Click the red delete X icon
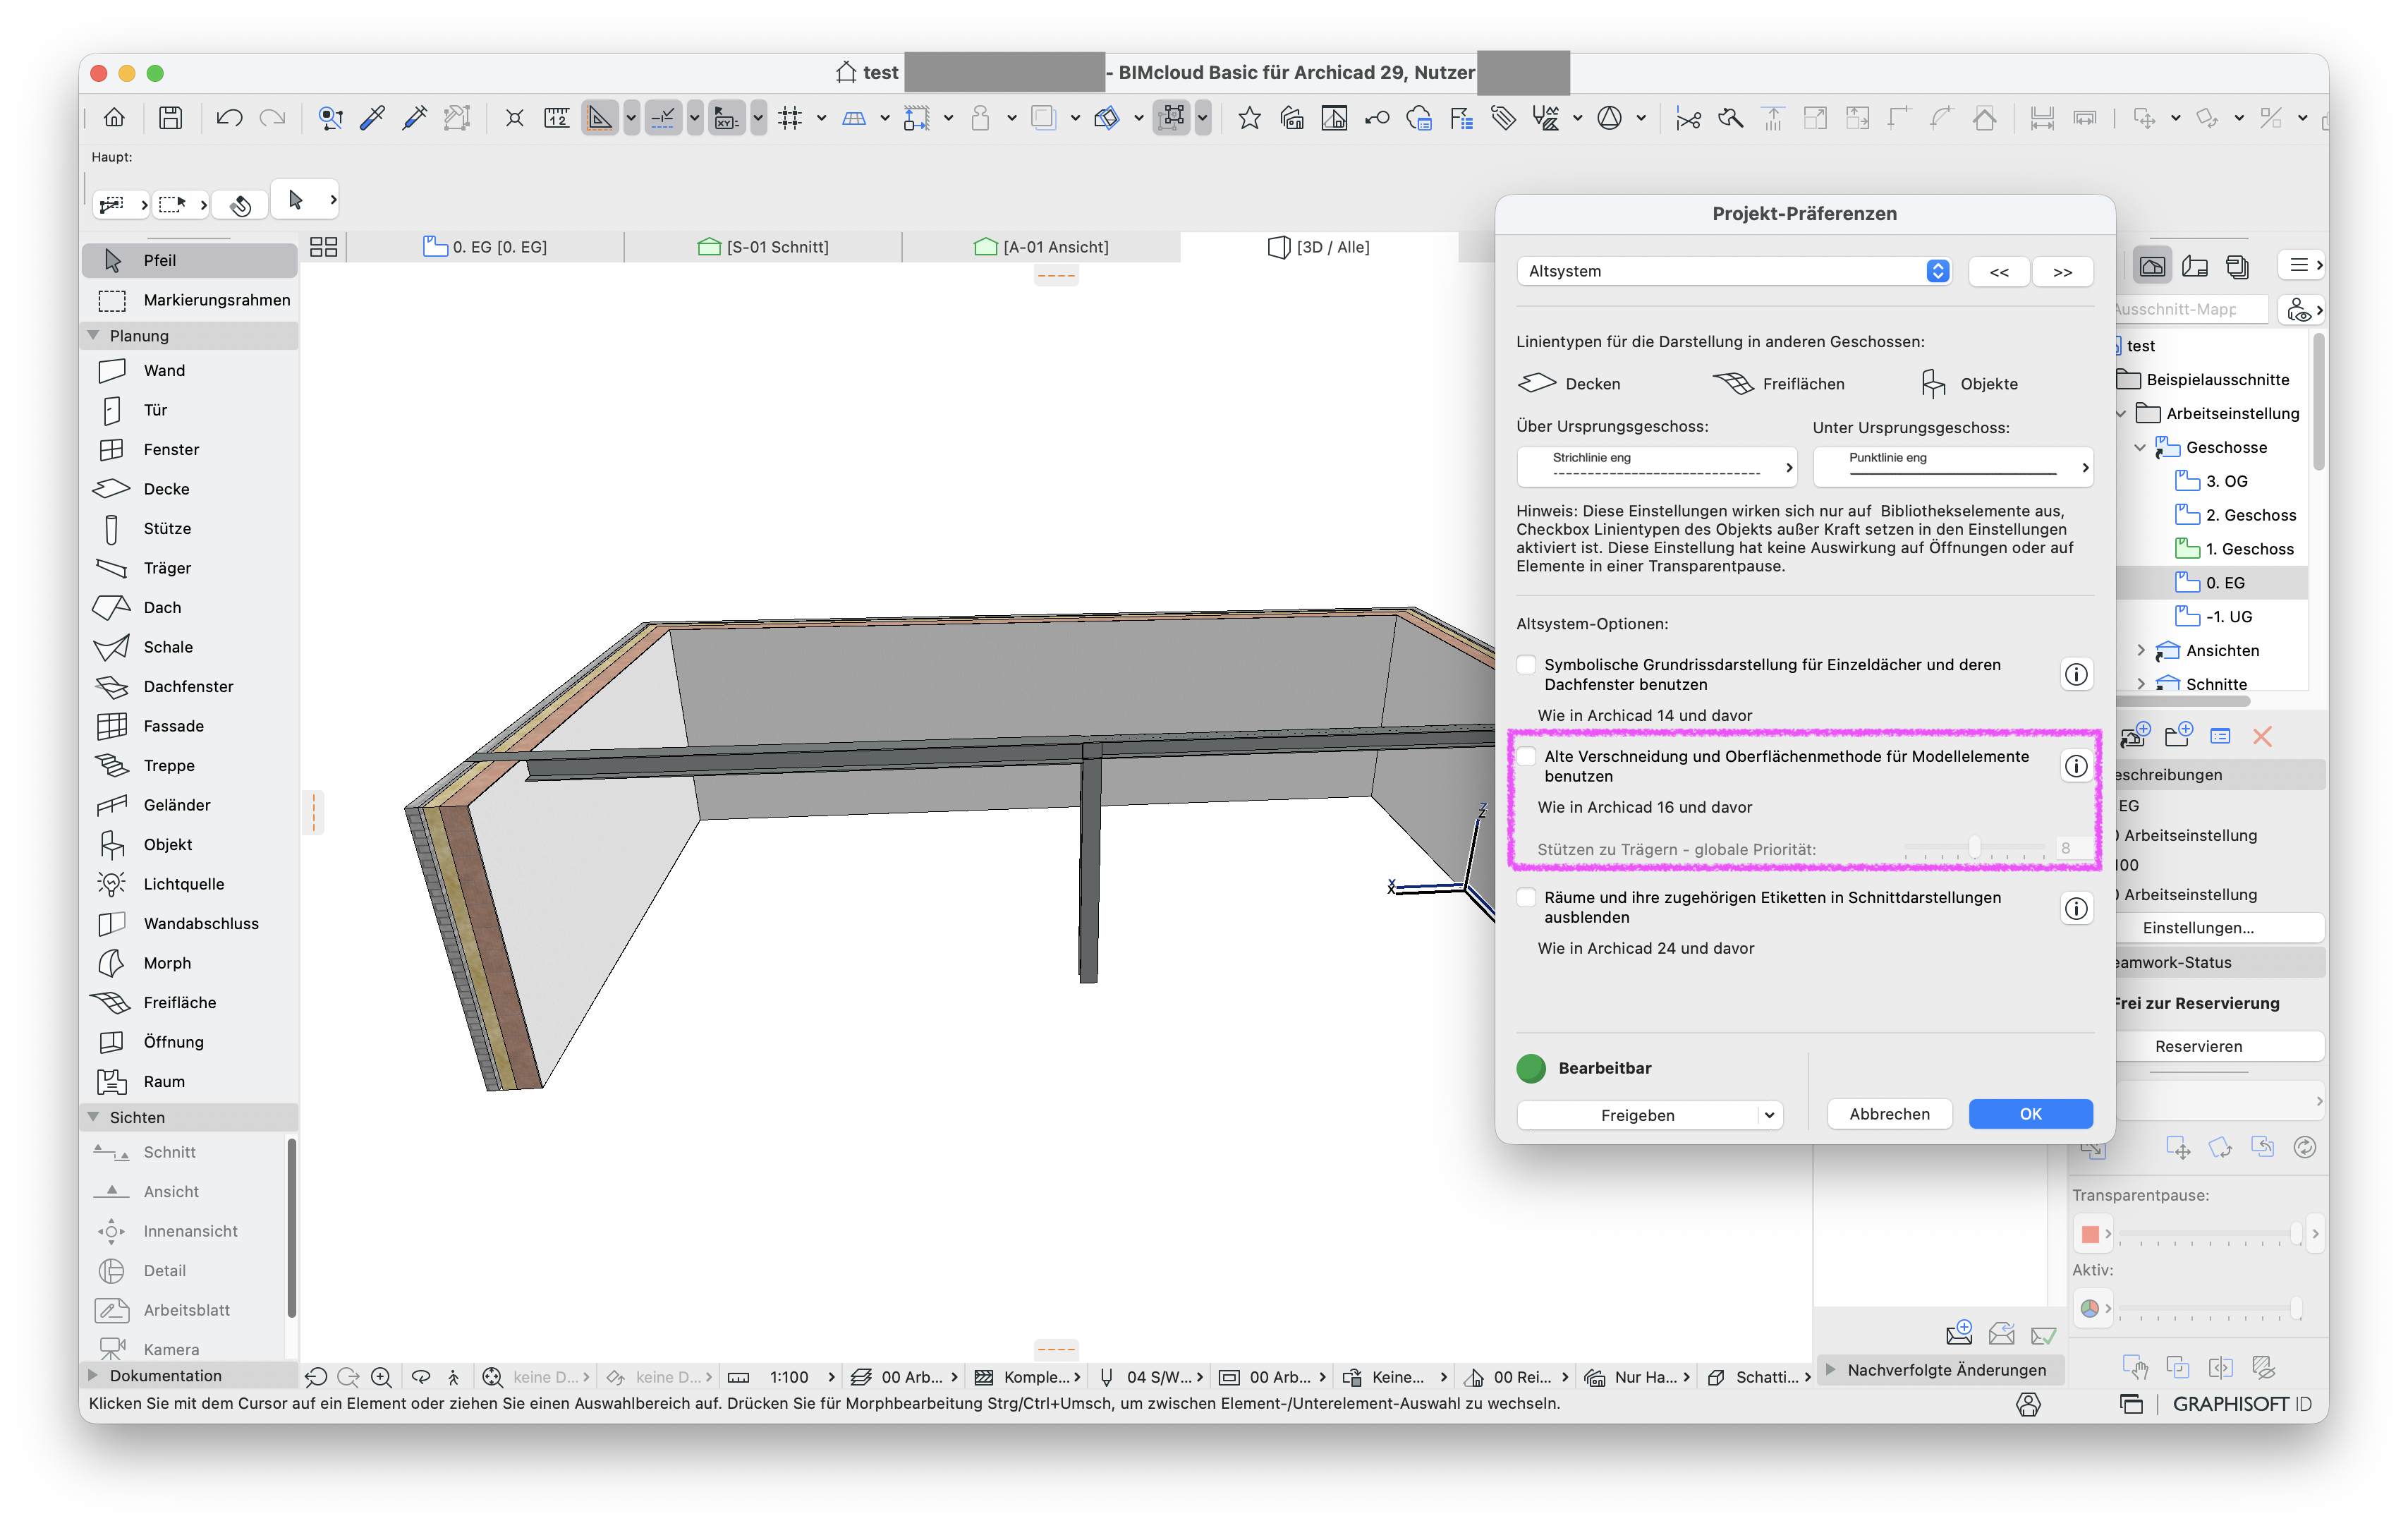Screen dimensions: 2408x1528 coord(2262,737)
